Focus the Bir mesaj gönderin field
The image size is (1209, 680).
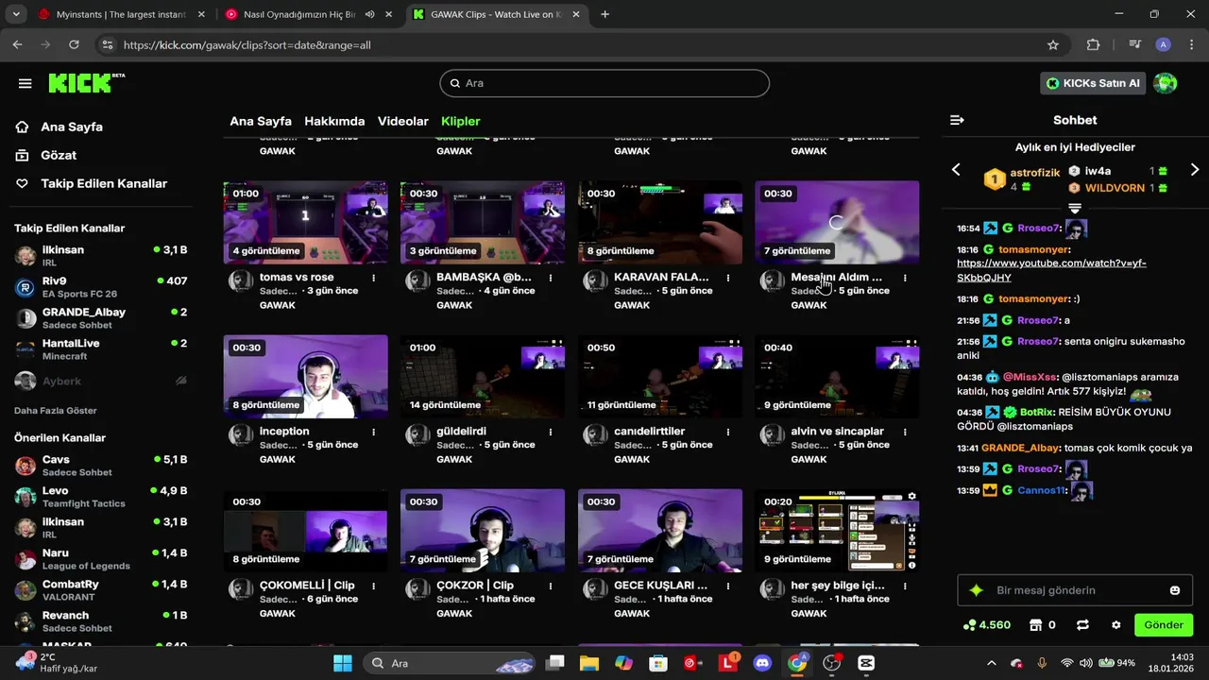click(x=1075, y=590)
